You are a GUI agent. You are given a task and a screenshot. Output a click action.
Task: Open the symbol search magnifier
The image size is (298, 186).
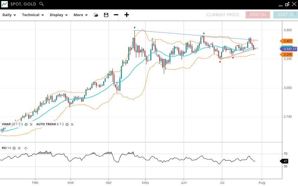click(41, 4)
